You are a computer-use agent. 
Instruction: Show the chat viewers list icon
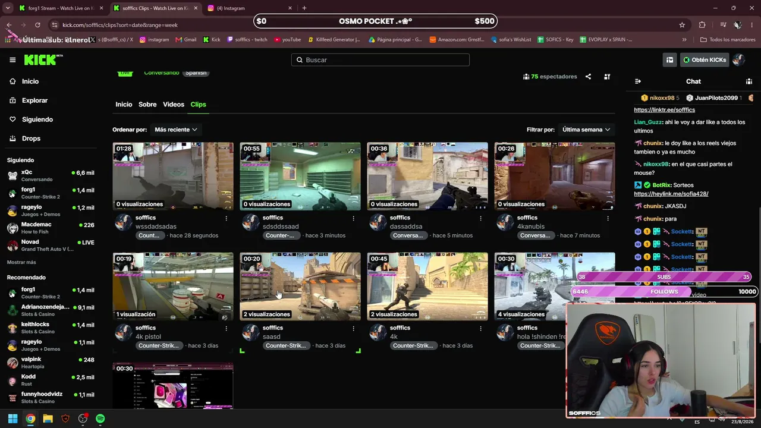[x=749, y=81]
